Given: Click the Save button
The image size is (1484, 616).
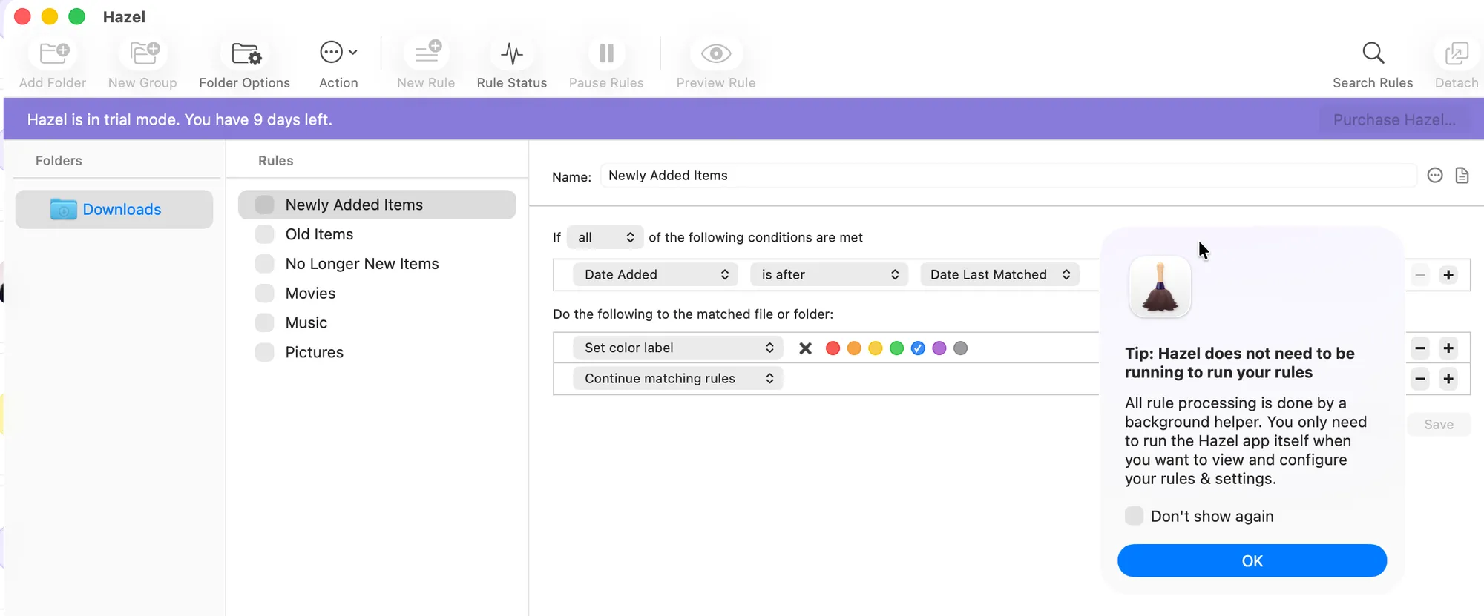Looking at the screenshot, I should (1439, 425).
